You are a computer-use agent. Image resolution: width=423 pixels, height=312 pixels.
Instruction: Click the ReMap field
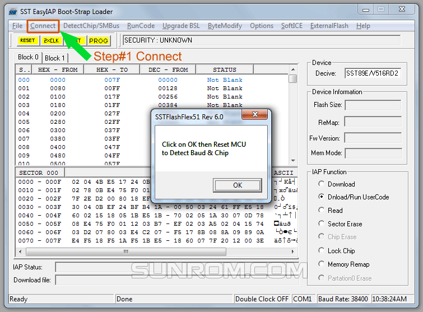tap(373, 122)
